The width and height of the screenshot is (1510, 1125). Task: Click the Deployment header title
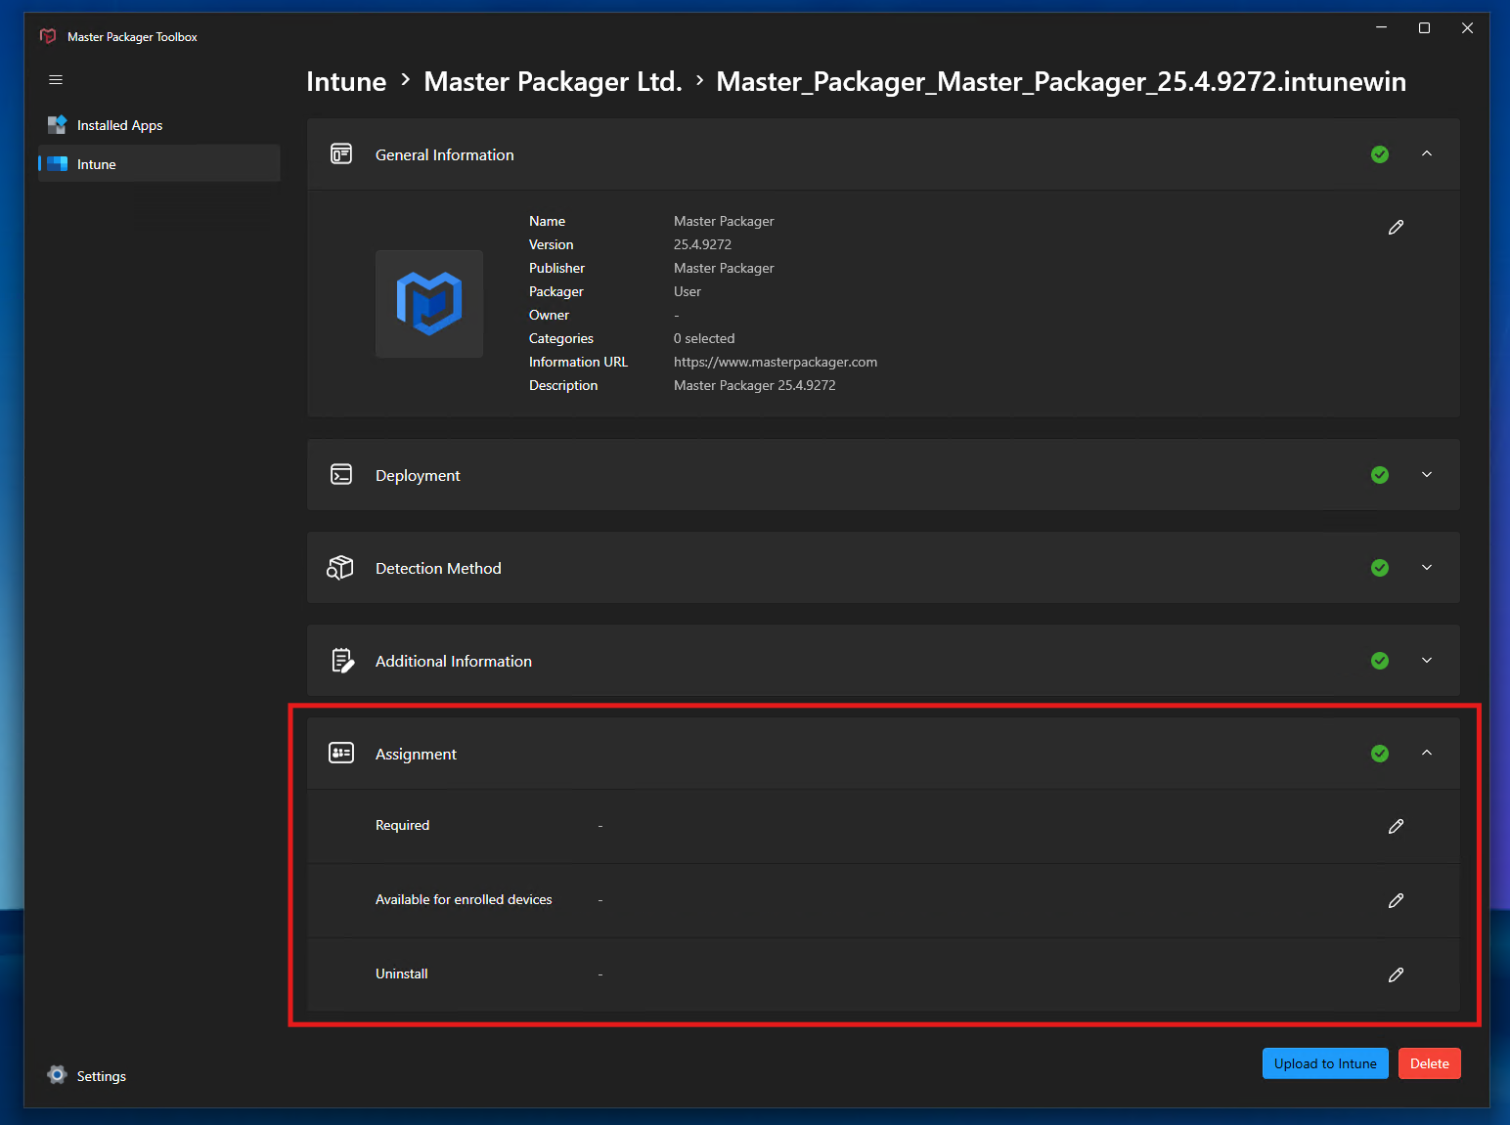[x=418, y=475]
